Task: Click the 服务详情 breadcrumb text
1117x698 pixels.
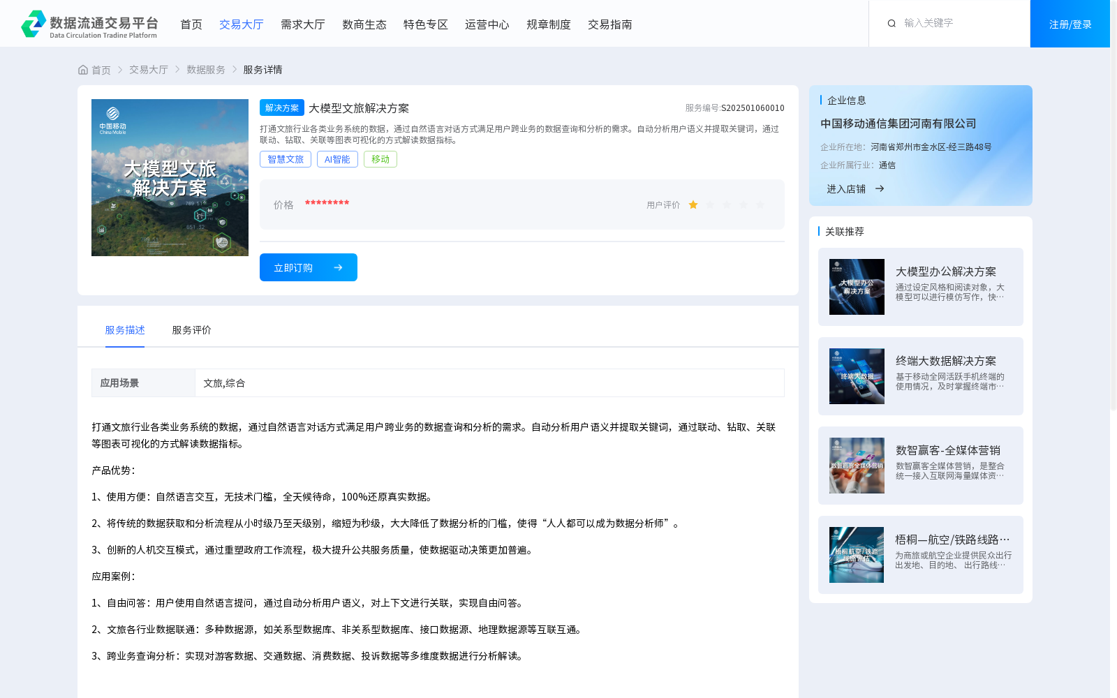Action: [x=262, y=70]
